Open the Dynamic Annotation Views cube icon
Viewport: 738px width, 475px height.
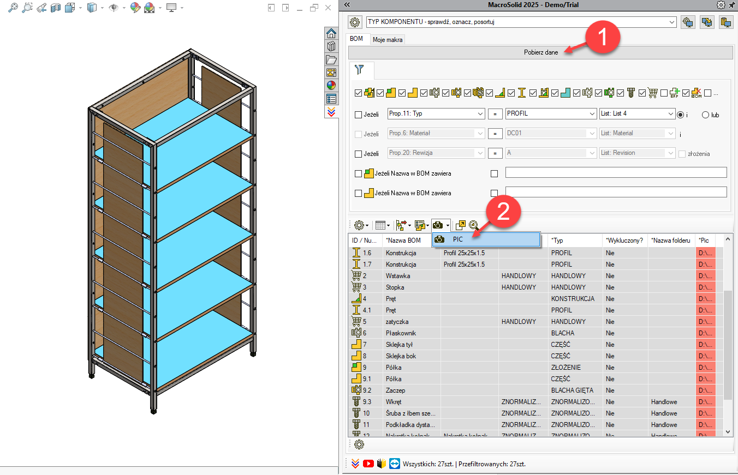(x=69, y=8)
